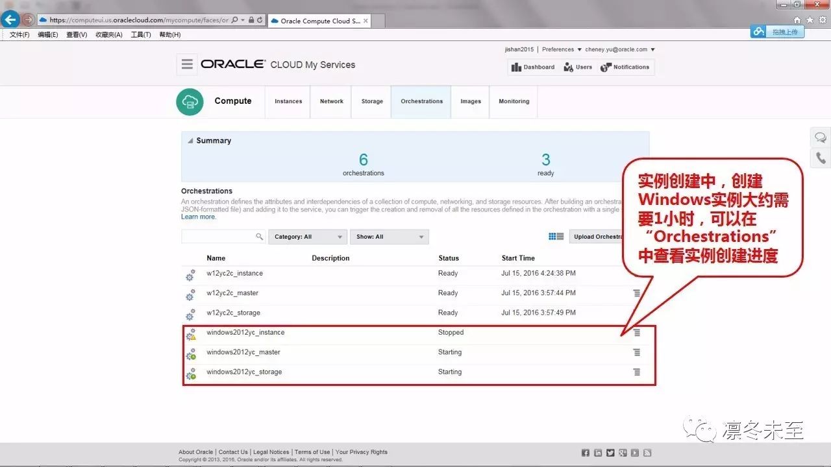Sort the table by the Status column header
Viewport: 831px width, 467px height.
(449, 258)
